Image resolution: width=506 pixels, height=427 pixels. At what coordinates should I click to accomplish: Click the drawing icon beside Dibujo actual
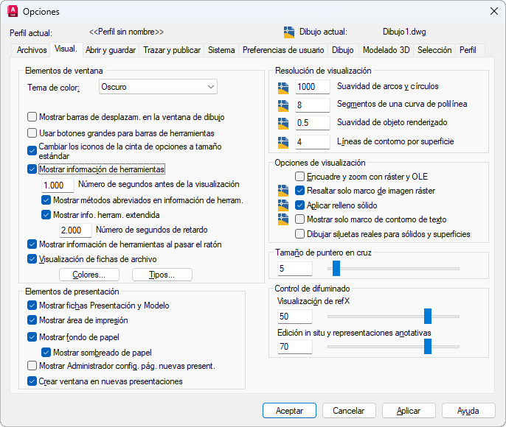coord(289,32)
